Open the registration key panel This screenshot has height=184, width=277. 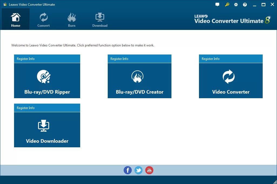[227, 4]
